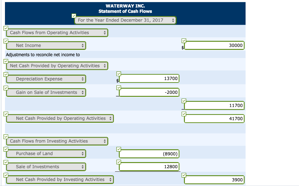This screenshot has height=186, width=299.
Task: Toggle the checkbox above the Depreciation Expense row
Action: tap(6, 74)
